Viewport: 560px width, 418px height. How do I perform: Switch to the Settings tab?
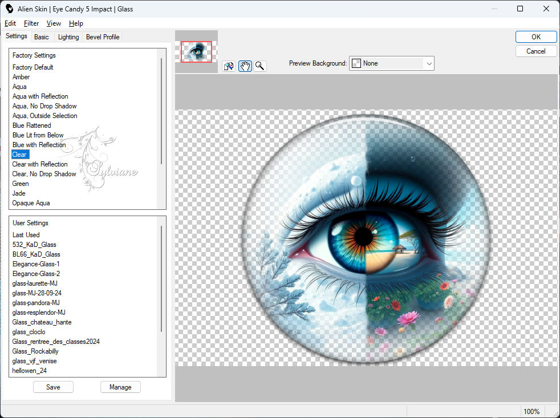click(x=17, y=36)
